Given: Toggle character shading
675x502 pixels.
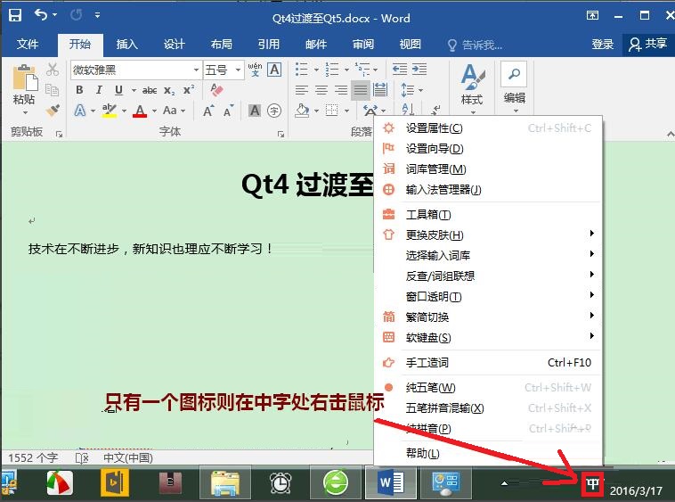Looking at the screenshot, I should (255, 111).
